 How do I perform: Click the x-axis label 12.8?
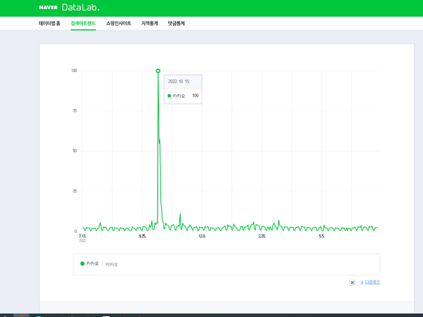pyautogui.click(x=202, y=236)
